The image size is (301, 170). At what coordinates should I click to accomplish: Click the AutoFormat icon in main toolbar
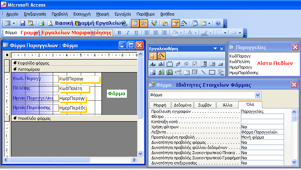154,23
